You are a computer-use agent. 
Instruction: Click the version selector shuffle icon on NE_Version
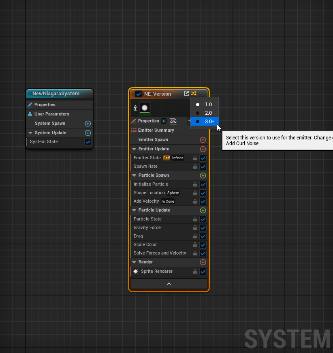pos(193,94)
